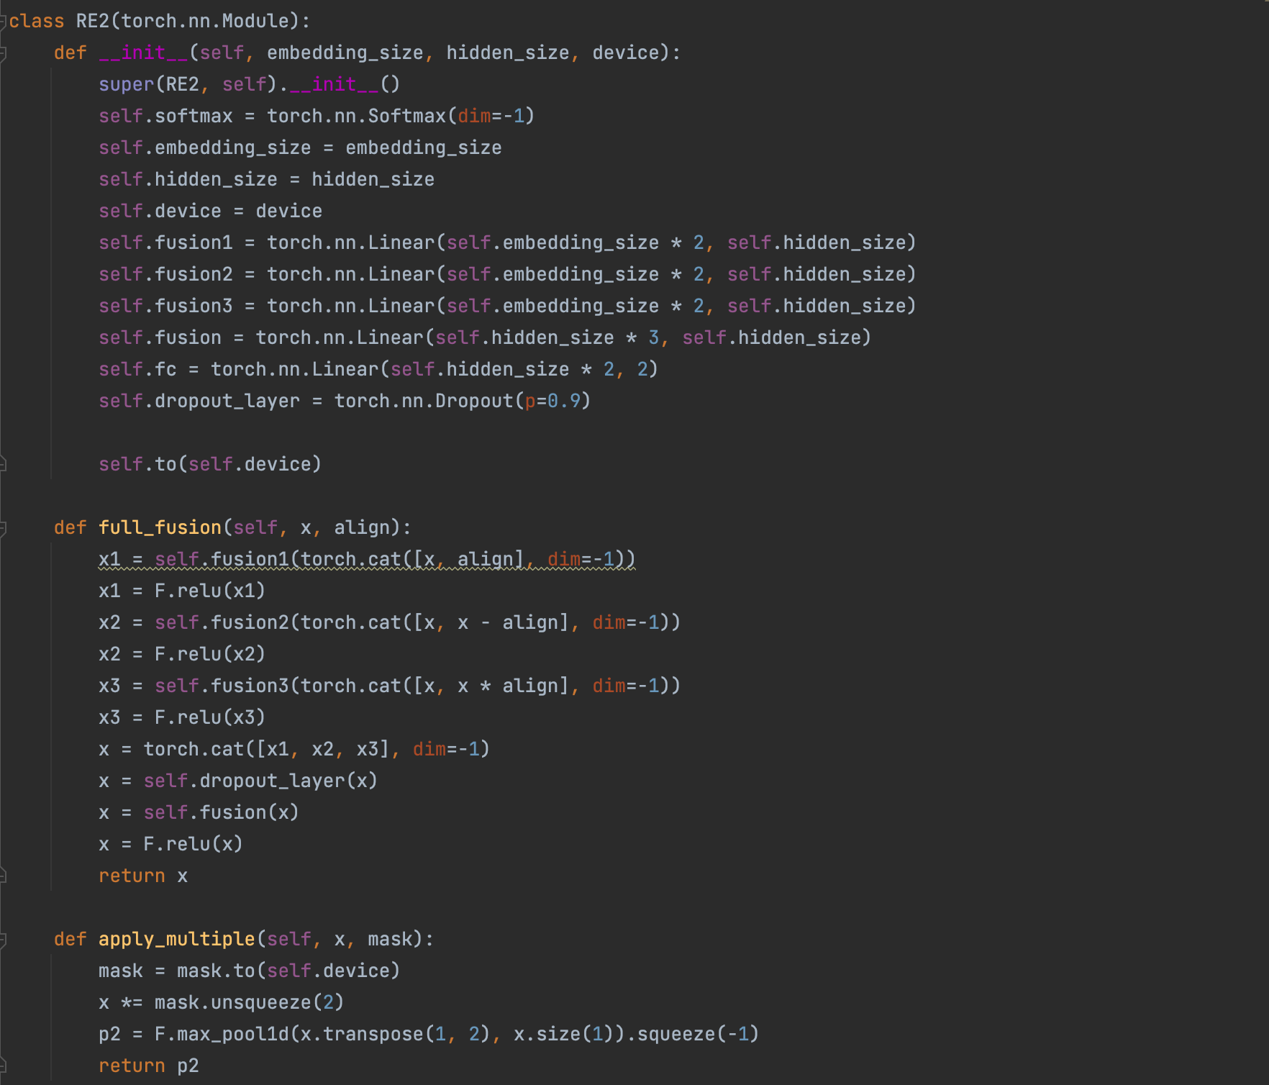Click 'dropout_layer' in the torch.nn.Dropout assignment
Viewport: 1269px width, 1085px height.
[227, 401]
